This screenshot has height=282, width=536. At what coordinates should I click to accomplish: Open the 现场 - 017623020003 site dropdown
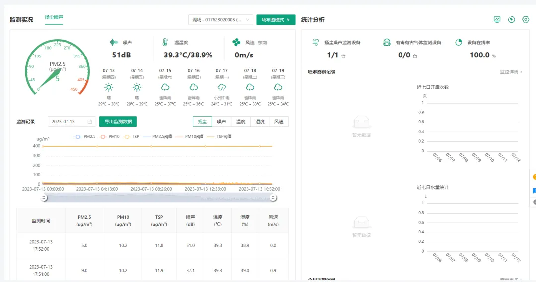click(x=220, y=20)
